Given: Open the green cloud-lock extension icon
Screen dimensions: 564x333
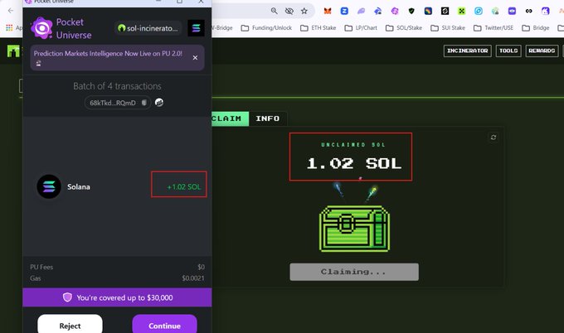Looking at the screenshot, I should click(495, 11).
